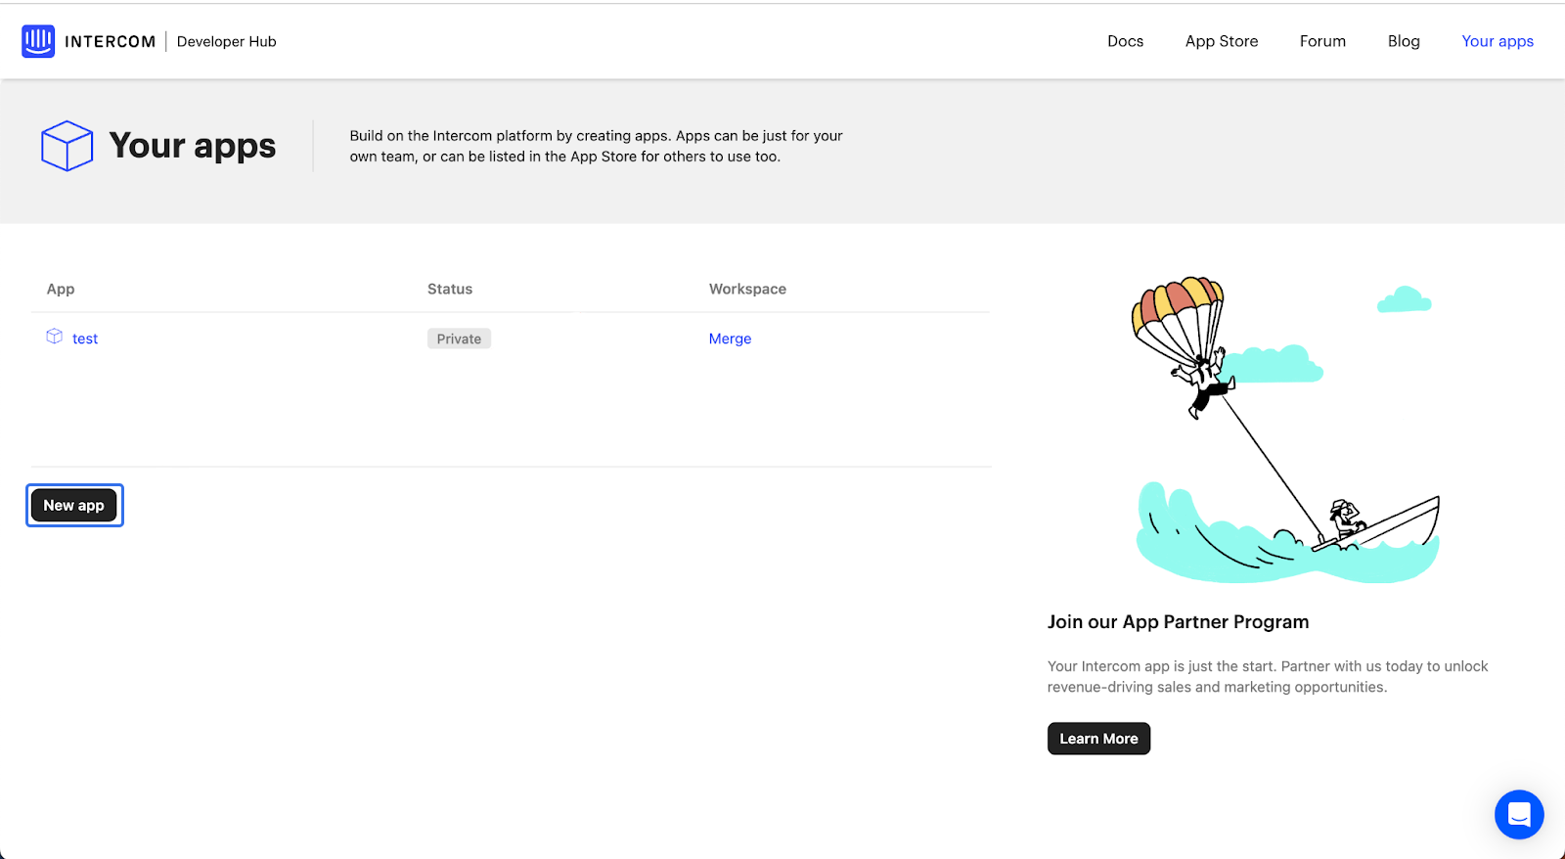Screen dimensions: 1565x859
Task: Click the cube icon beside the test app
Action: [x=55, y=337]
